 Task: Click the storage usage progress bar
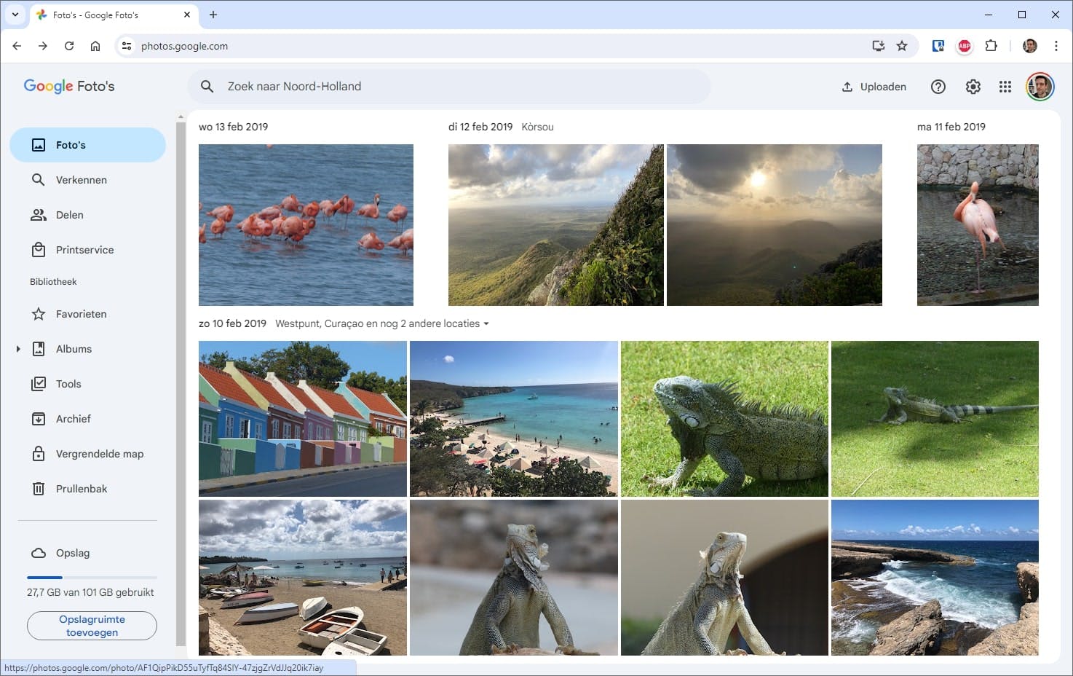tap(92, 578)
